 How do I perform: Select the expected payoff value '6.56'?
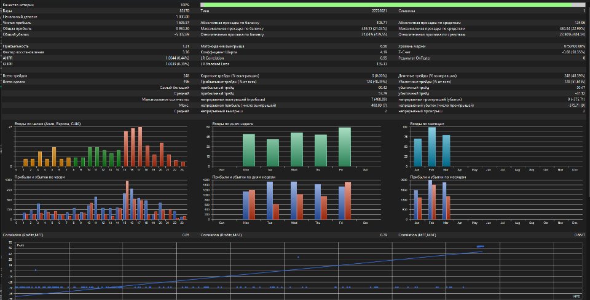point(383,46)
